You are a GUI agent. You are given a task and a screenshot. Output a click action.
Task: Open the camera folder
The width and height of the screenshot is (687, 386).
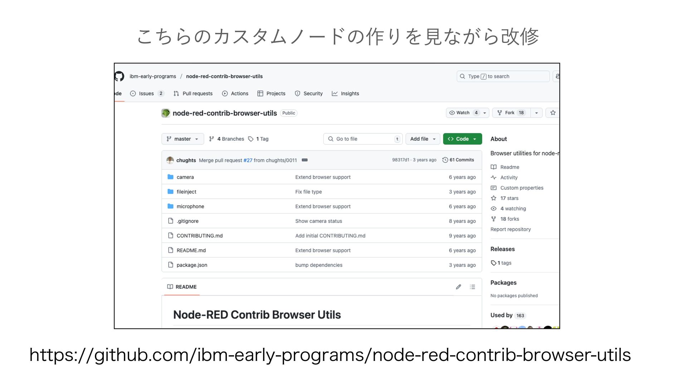(x=185, y=177)
